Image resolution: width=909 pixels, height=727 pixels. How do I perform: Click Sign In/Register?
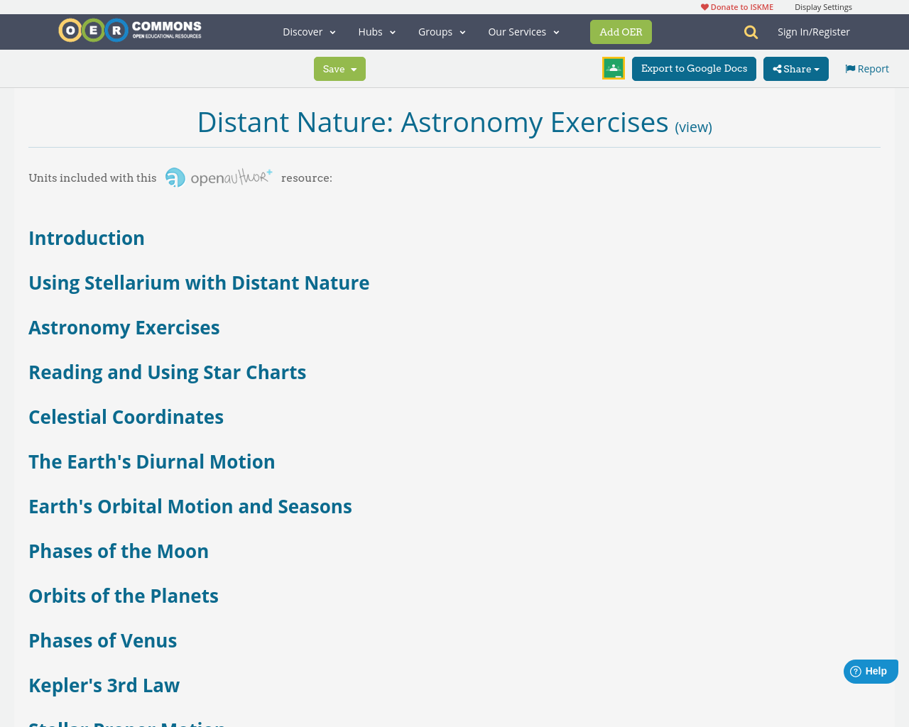coord(814,31)
